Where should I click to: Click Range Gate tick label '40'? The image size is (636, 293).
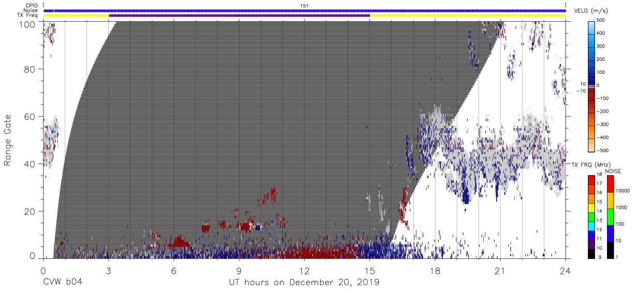click(30, 164)
